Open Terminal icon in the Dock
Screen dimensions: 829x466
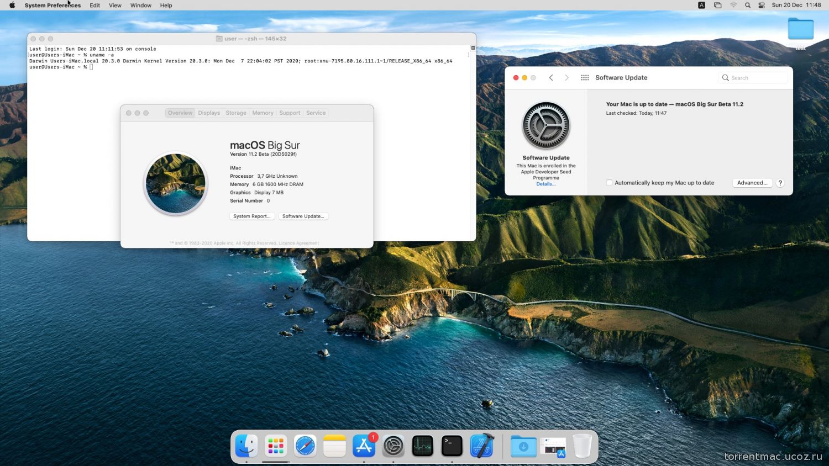coord(452,446)
